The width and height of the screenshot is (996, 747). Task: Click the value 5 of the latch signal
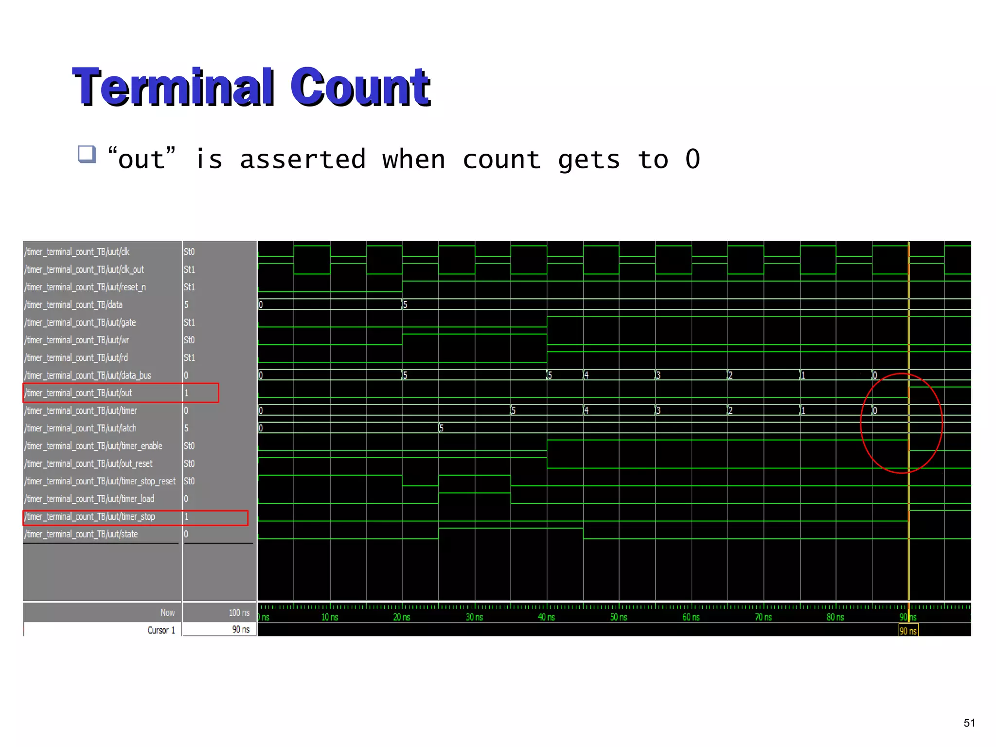186,428
